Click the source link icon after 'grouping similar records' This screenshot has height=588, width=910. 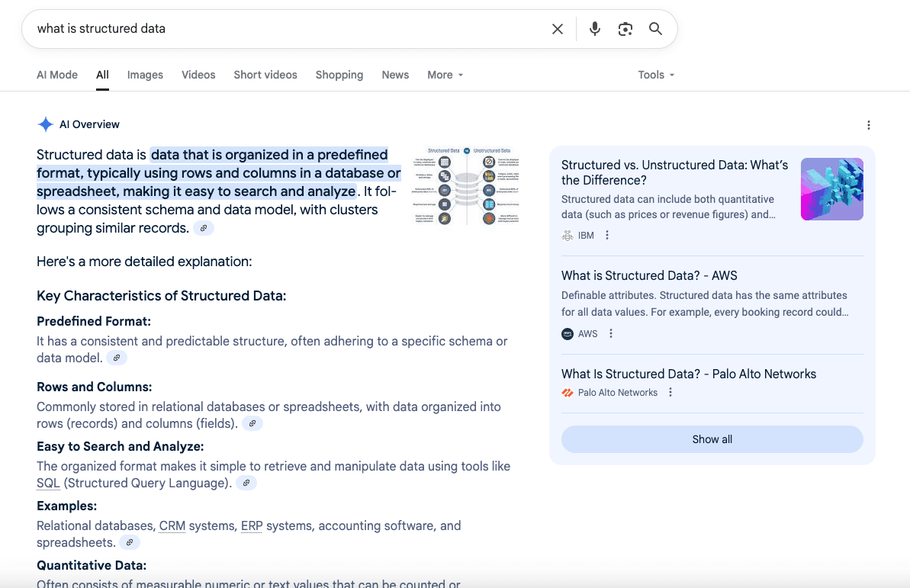203,228
